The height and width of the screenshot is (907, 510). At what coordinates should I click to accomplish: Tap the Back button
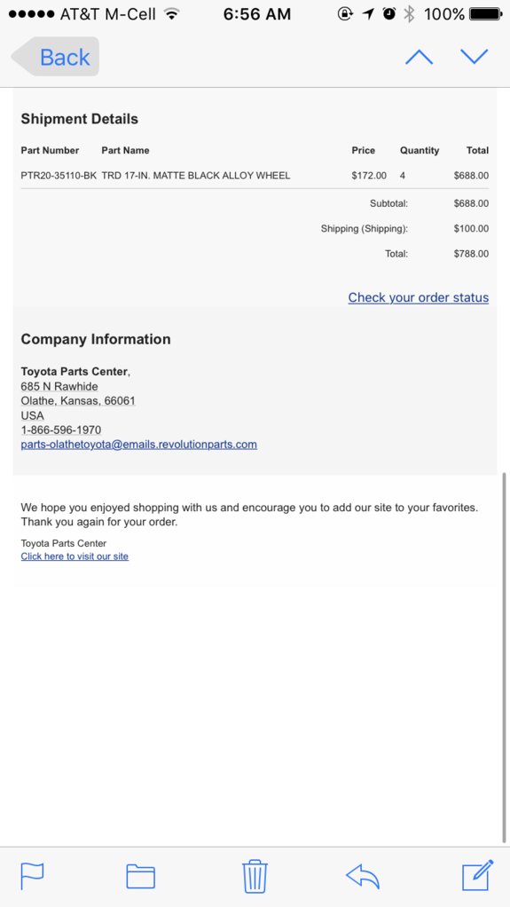pos(56,57)
